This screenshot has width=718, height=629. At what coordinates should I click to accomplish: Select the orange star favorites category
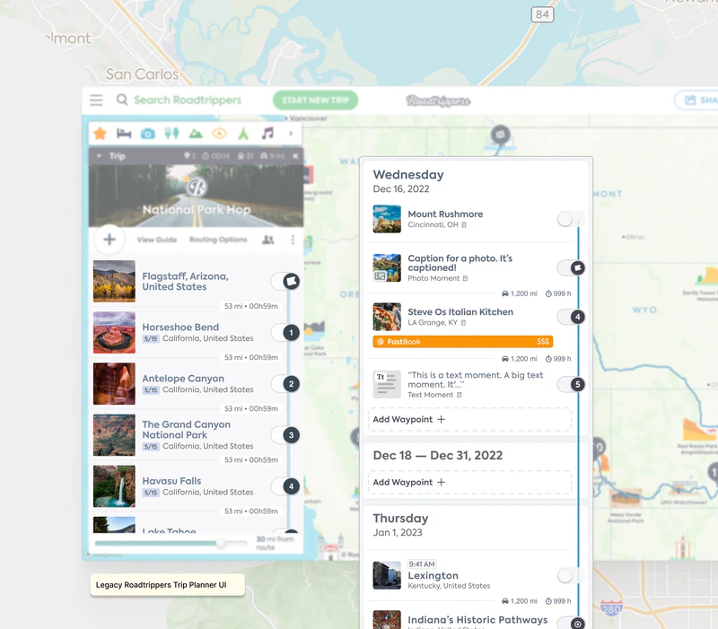click(100, 133)
